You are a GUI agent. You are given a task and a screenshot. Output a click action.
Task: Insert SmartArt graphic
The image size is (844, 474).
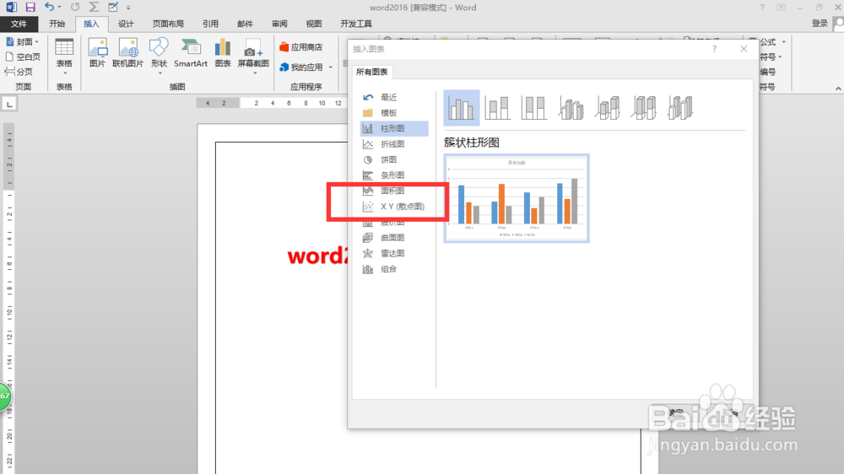pyautogui.click(x=191, y=53)
